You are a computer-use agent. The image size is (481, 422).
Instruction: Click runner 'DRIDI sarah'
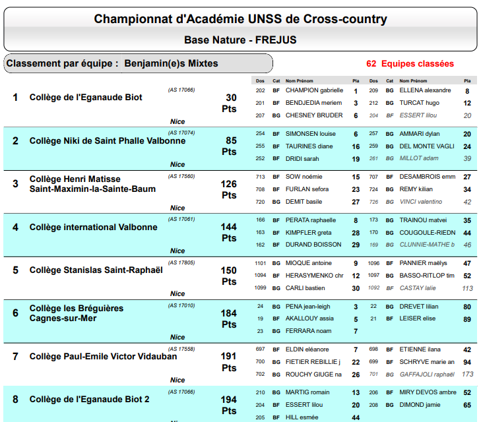click(302, 159)
